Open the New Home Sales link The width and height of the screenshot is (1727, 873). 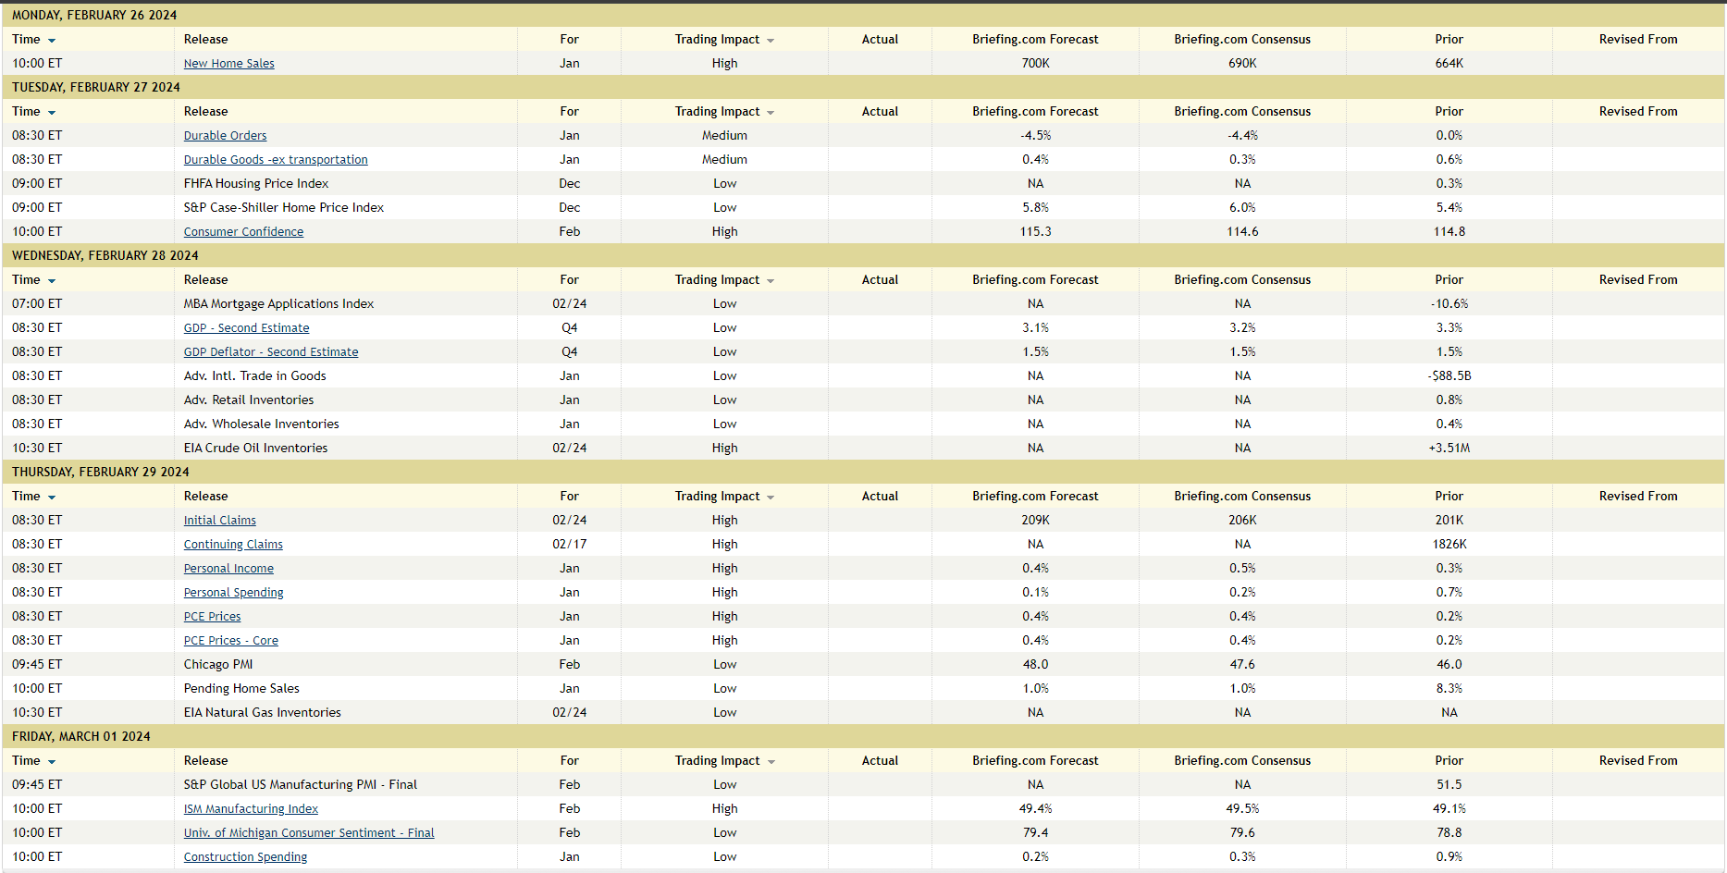tap(228, 64)
